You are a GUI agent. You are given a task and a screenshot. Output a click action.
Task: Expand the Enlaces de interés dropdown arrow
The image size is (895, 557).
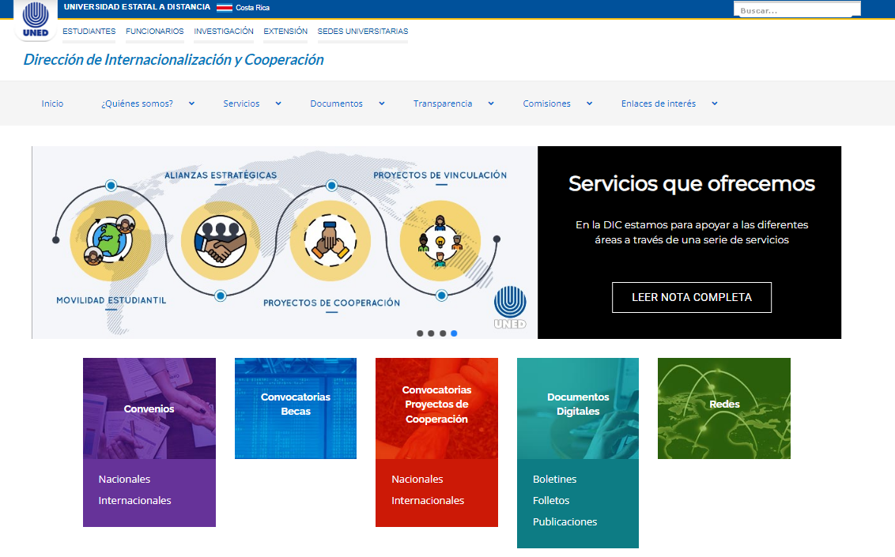click(x=715, y=103)
